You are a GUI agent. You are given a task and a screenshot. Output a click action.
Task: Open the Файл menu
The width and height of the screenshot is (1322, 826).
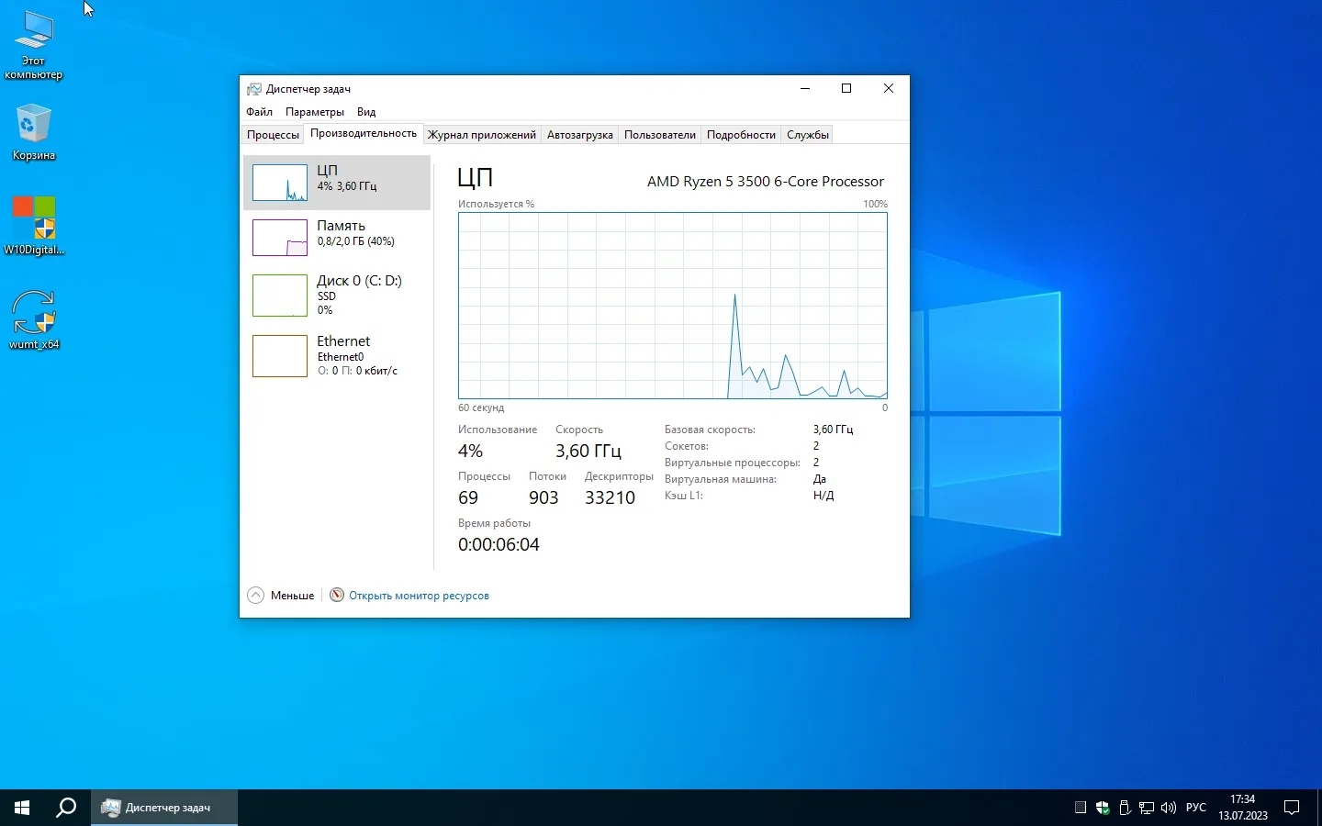pyautogui.click(x=259, y=112)
